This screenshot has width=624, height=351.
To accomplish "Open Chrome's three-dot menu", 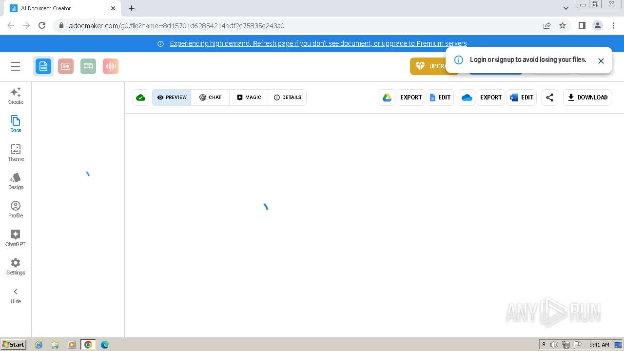I will pos(613,25).
